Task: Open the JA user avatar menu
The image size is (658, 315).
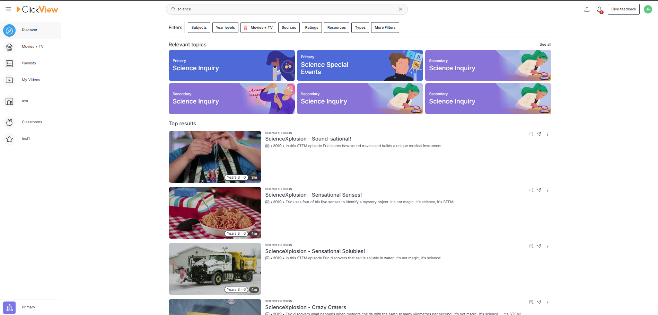Action: click(x=648, y=9)
